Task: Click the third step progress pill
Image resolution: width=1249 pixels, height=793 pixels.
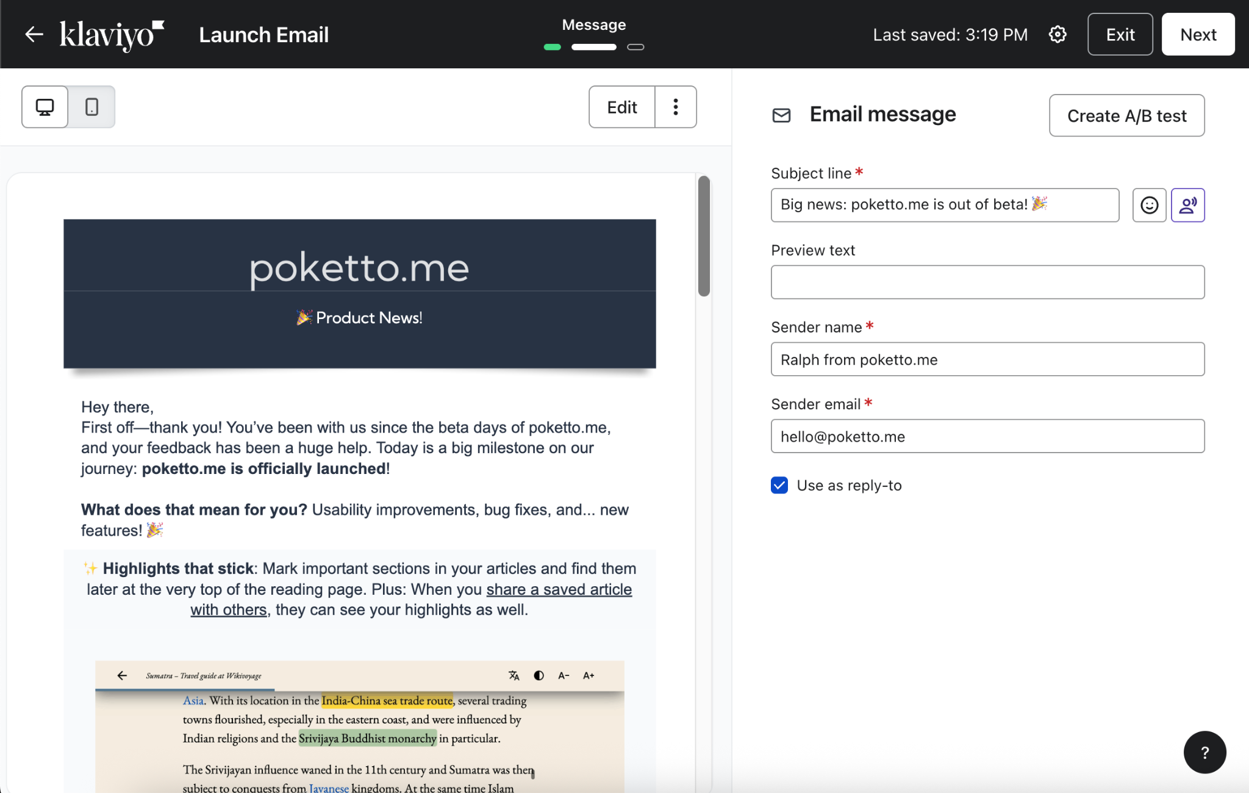Action: click(635, 47)
